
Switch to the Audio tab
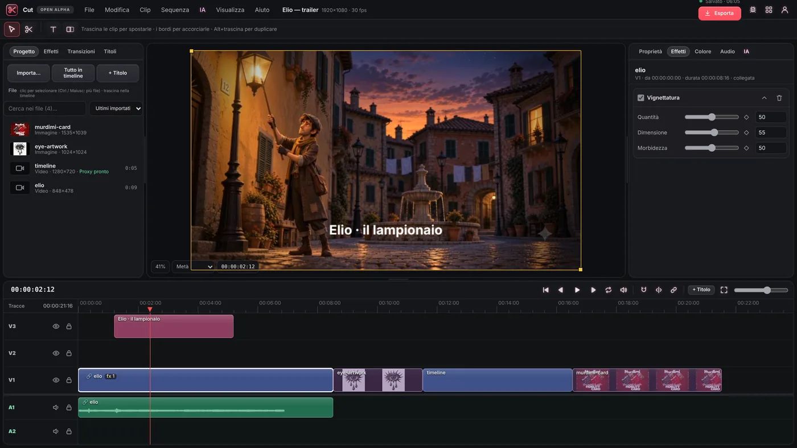click(x=727, y=51)
